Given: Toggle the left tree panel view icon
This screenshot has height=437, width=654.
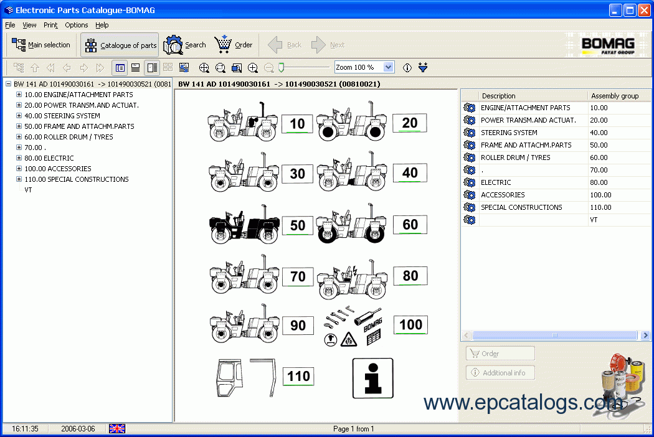Looking at the screenshot, I should 120,68.
